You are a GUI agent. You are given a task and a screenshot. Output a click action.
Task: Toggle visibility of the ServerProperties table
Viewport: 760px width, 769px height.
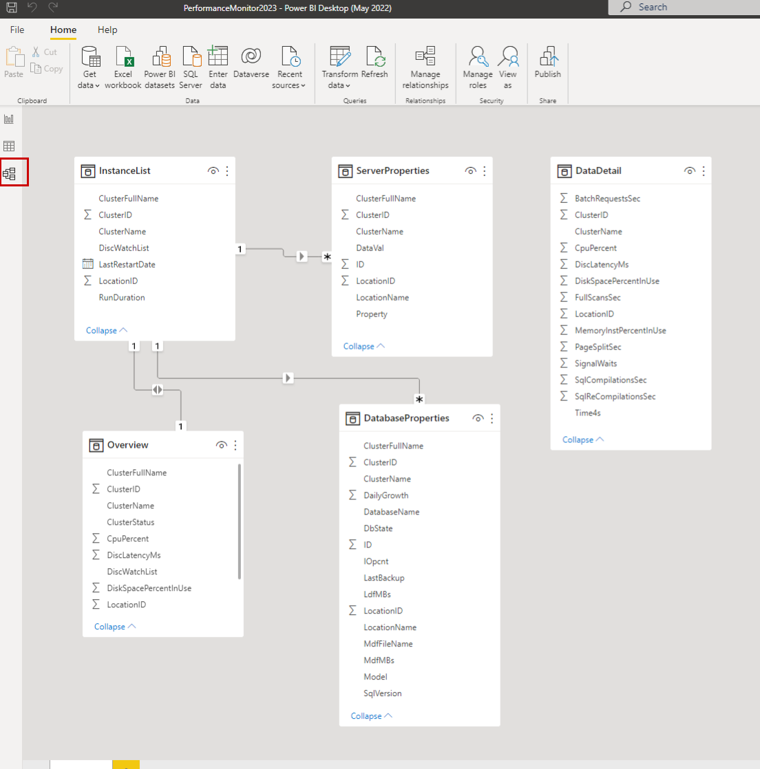click(470, 171)
